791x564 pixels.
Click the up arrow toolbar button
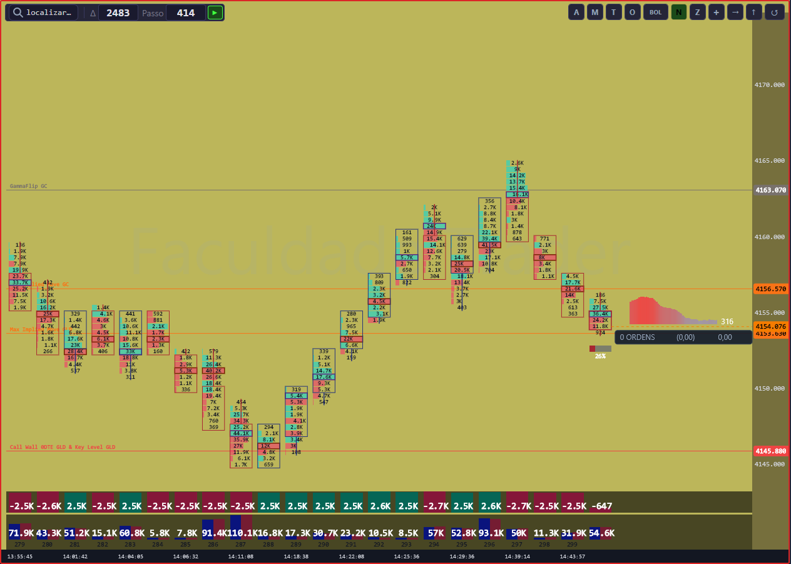click(x=754, y=12)
